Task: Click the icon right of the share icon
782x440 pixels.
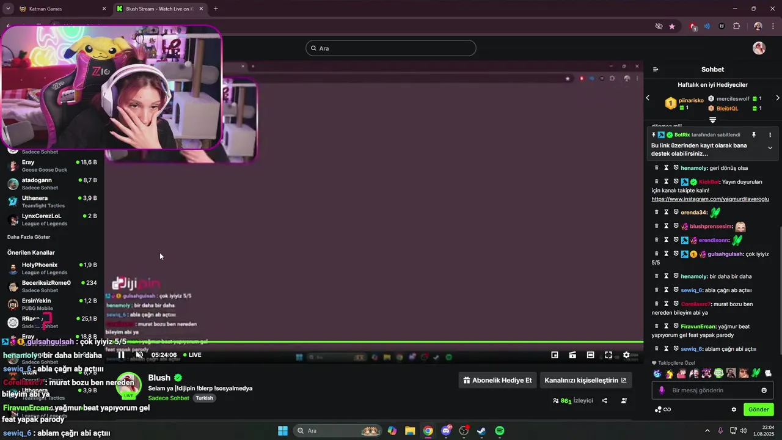Action: (624, 401)
